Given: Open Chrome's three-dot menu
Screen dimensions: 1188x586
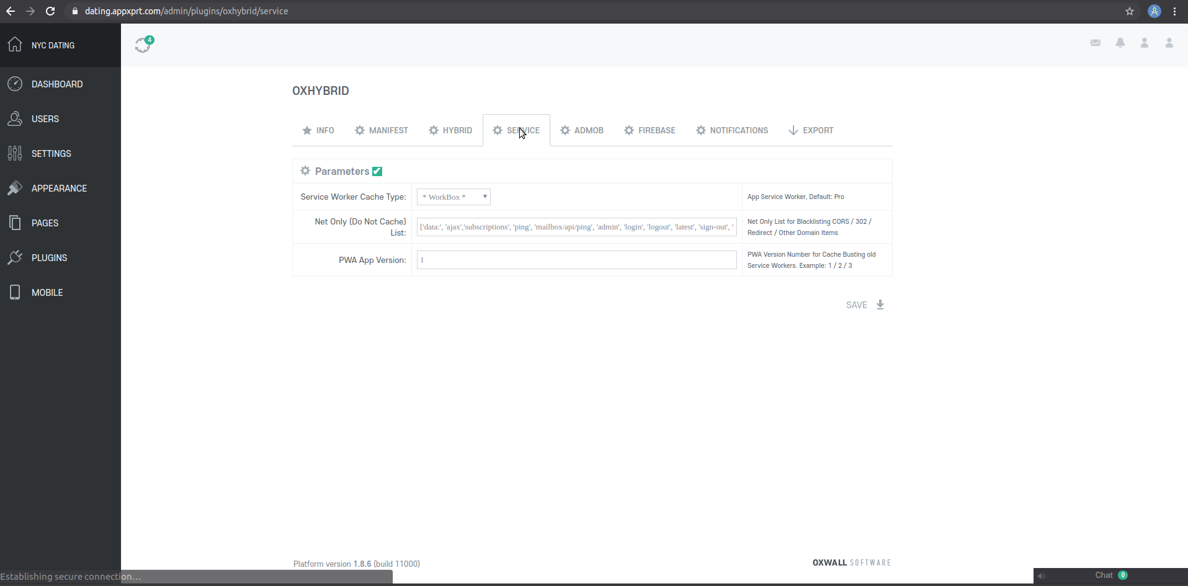Looking at the screenshot, I should (1174, 11).
